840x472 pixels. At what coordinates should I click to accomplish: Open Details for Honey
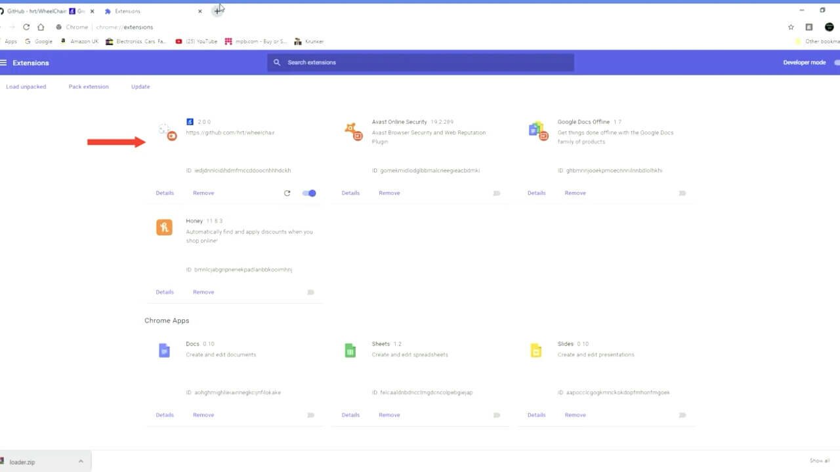coord(165,292)
